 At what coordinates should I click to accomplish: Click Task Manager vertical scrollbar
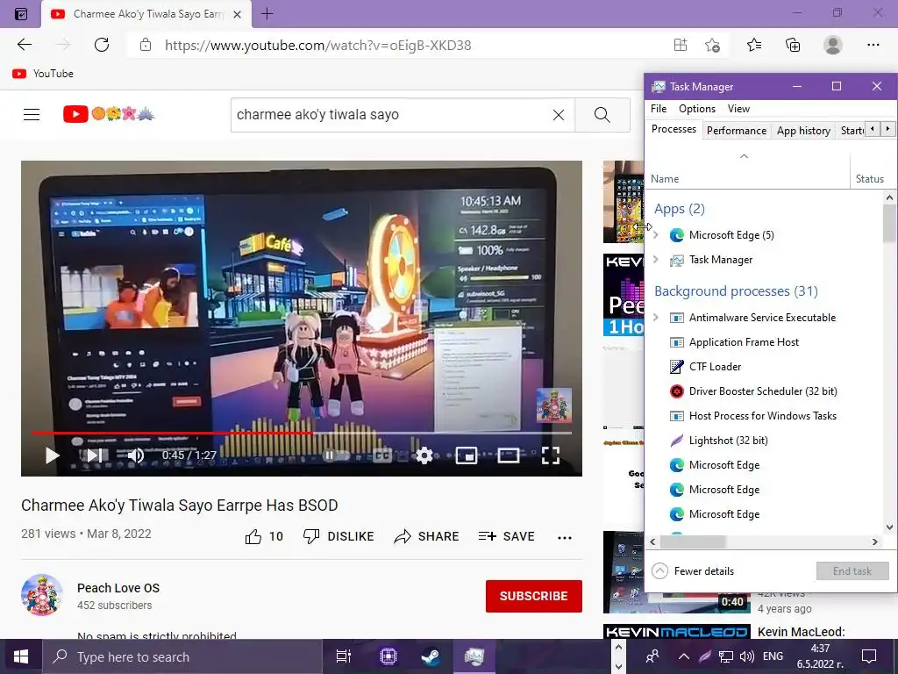tap(889, 224)
